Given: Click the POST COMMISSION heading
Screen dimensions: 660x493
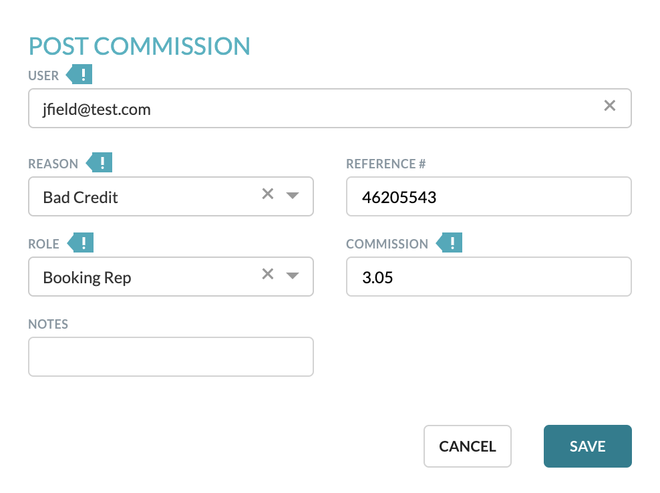Looking at the screenshot, I should 139,45.
